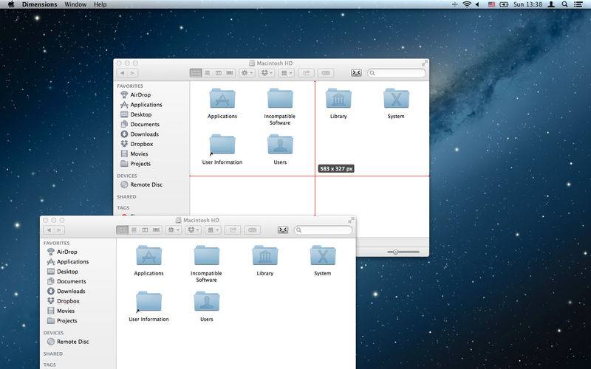Open Notification Center list icon
The height and width of the screenshot is (369, 591).
(x=578, y=4)
